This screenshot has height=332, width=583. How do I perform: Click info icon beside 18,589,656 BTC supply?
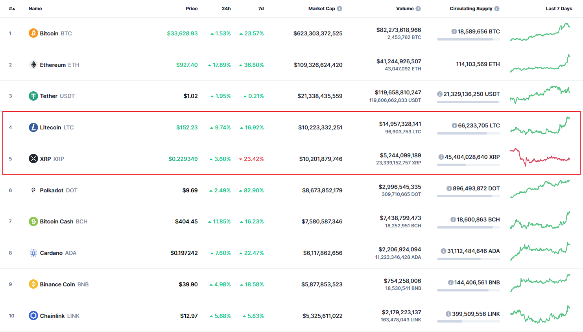454,31
